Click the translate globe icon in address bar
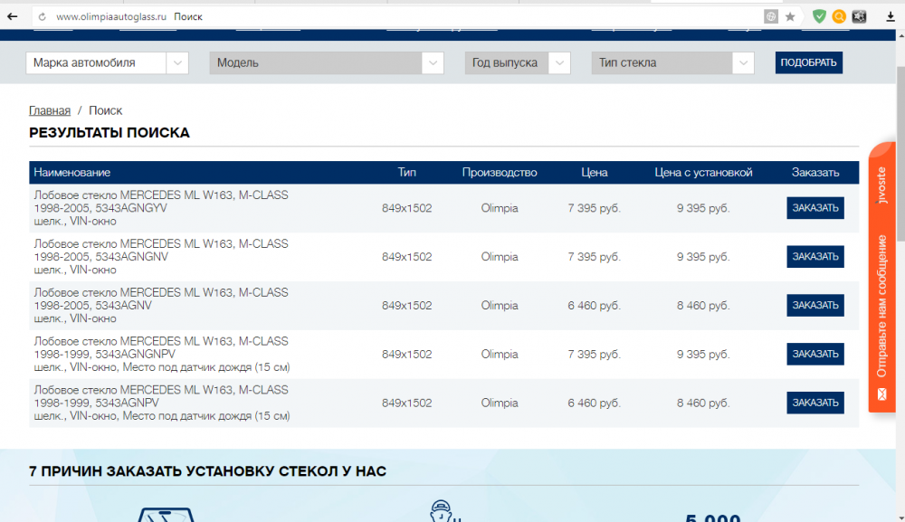The width and height of the screenshot is (905, 522). pyautogui.click(x=771, y=16)
